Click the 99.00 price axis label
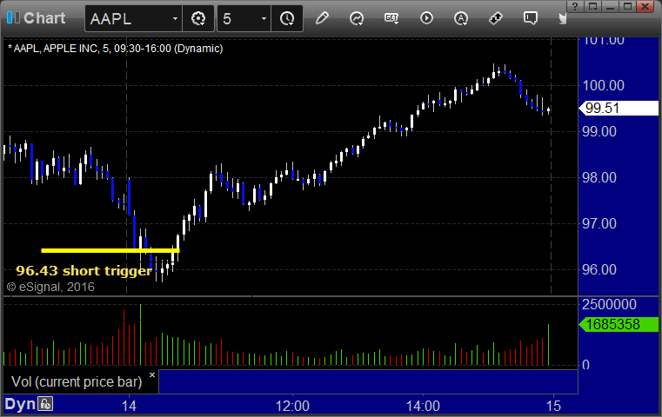The image size is (662, 417). (599, 131)
